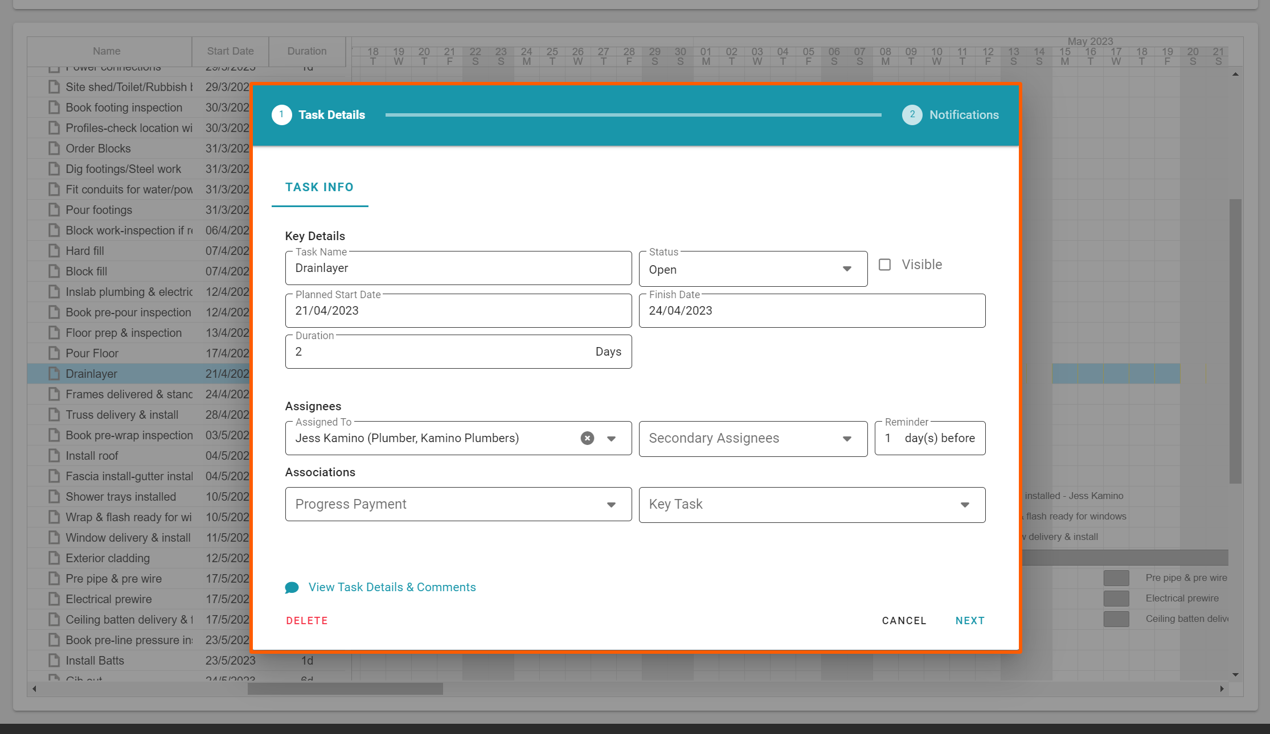Viewport: 1270px width, 734px height.
Task: Clear the Jess Kamino assignee with X icon
Action: pos(587,438)
